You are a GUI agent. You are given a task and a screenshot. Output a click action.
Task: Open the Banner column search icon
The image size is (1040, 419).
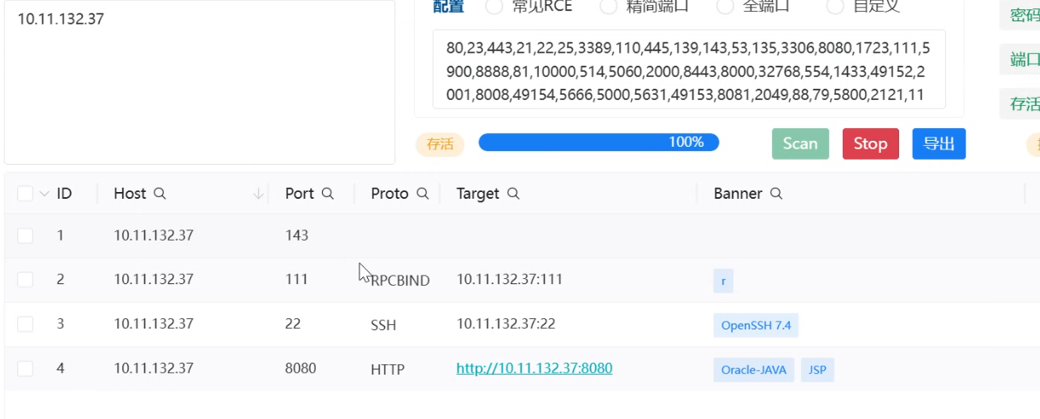click(x=776, y=194)
